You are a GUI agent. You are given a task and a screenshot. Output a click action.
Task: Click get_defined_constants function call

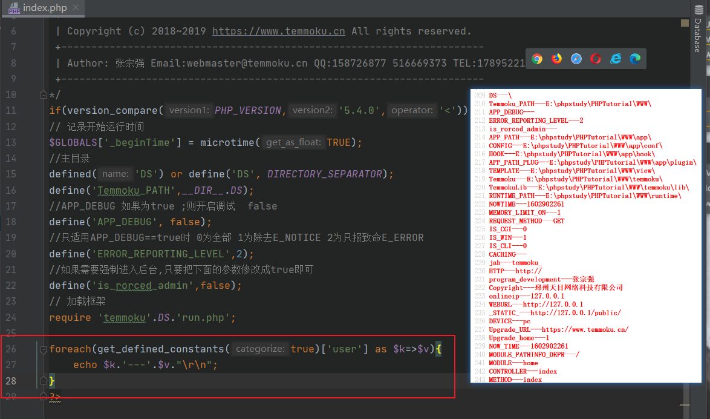pyautogui.click(x=161, y=349)
